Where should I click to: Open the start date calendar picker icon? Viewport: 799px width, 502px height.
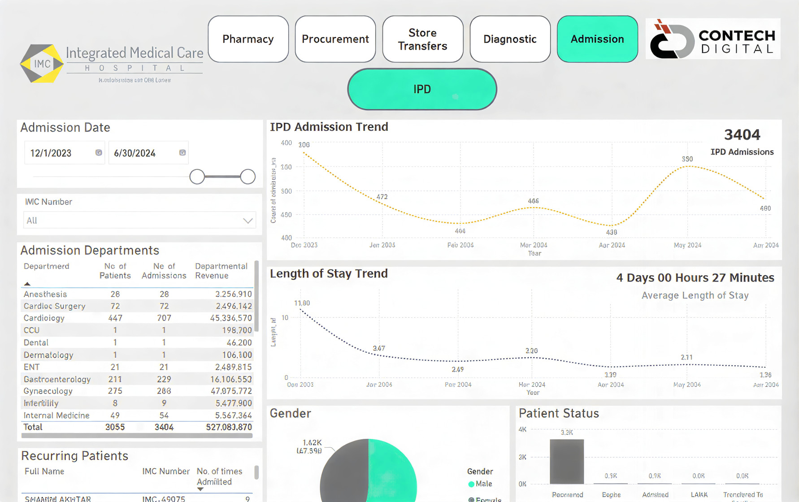coord(99,153)
